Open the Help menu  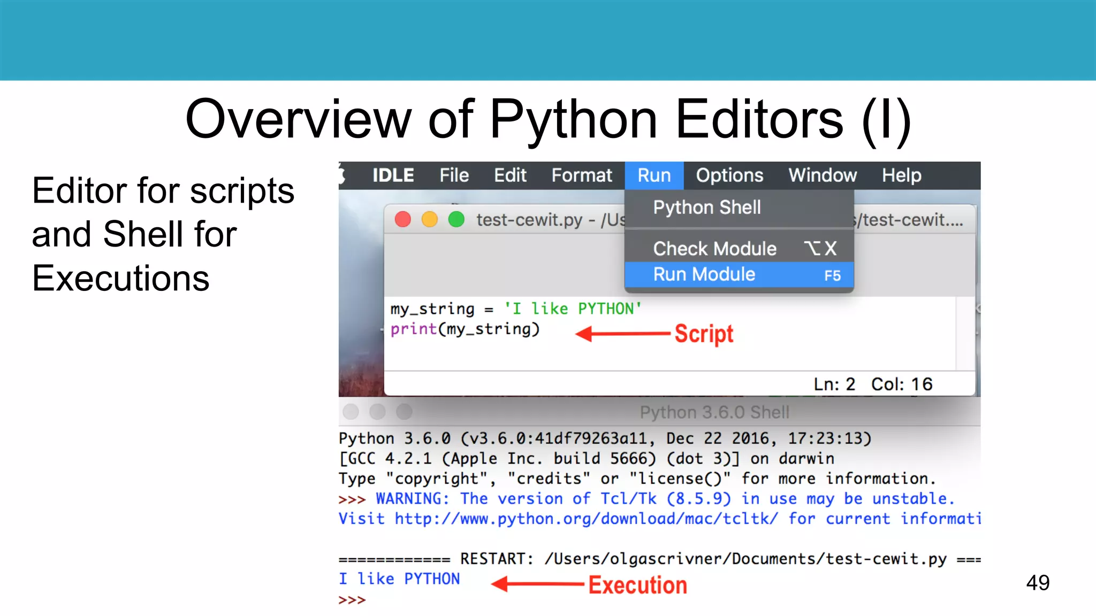pyautogui.click(x=902, y=175)
